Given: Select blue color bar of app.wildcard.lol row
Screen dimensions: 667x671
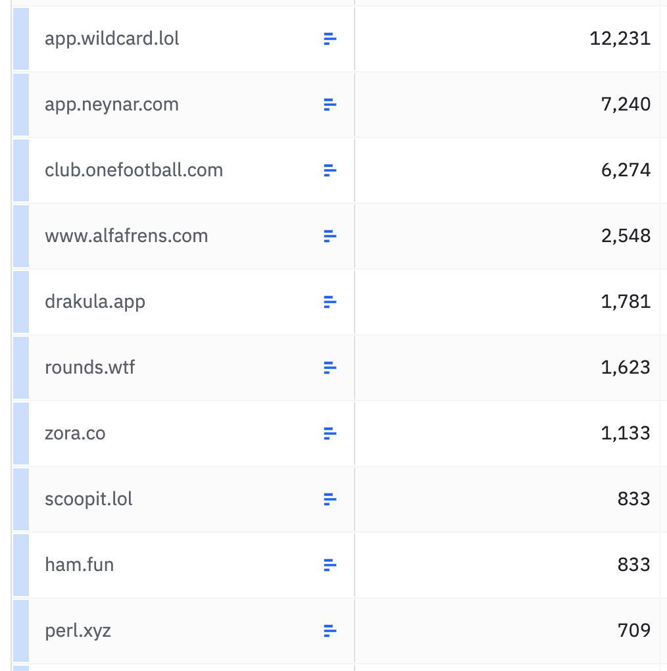Looking at the screenshot, I should (21, 39).
